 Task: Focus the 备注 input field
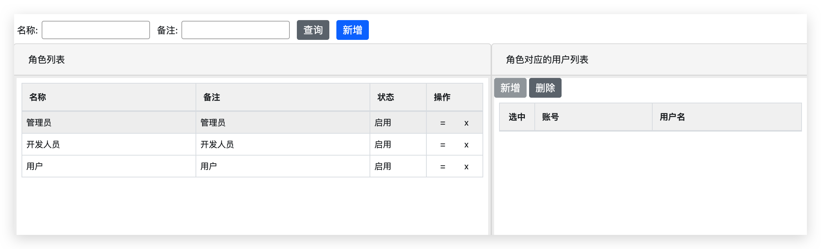tap(235, 30)
